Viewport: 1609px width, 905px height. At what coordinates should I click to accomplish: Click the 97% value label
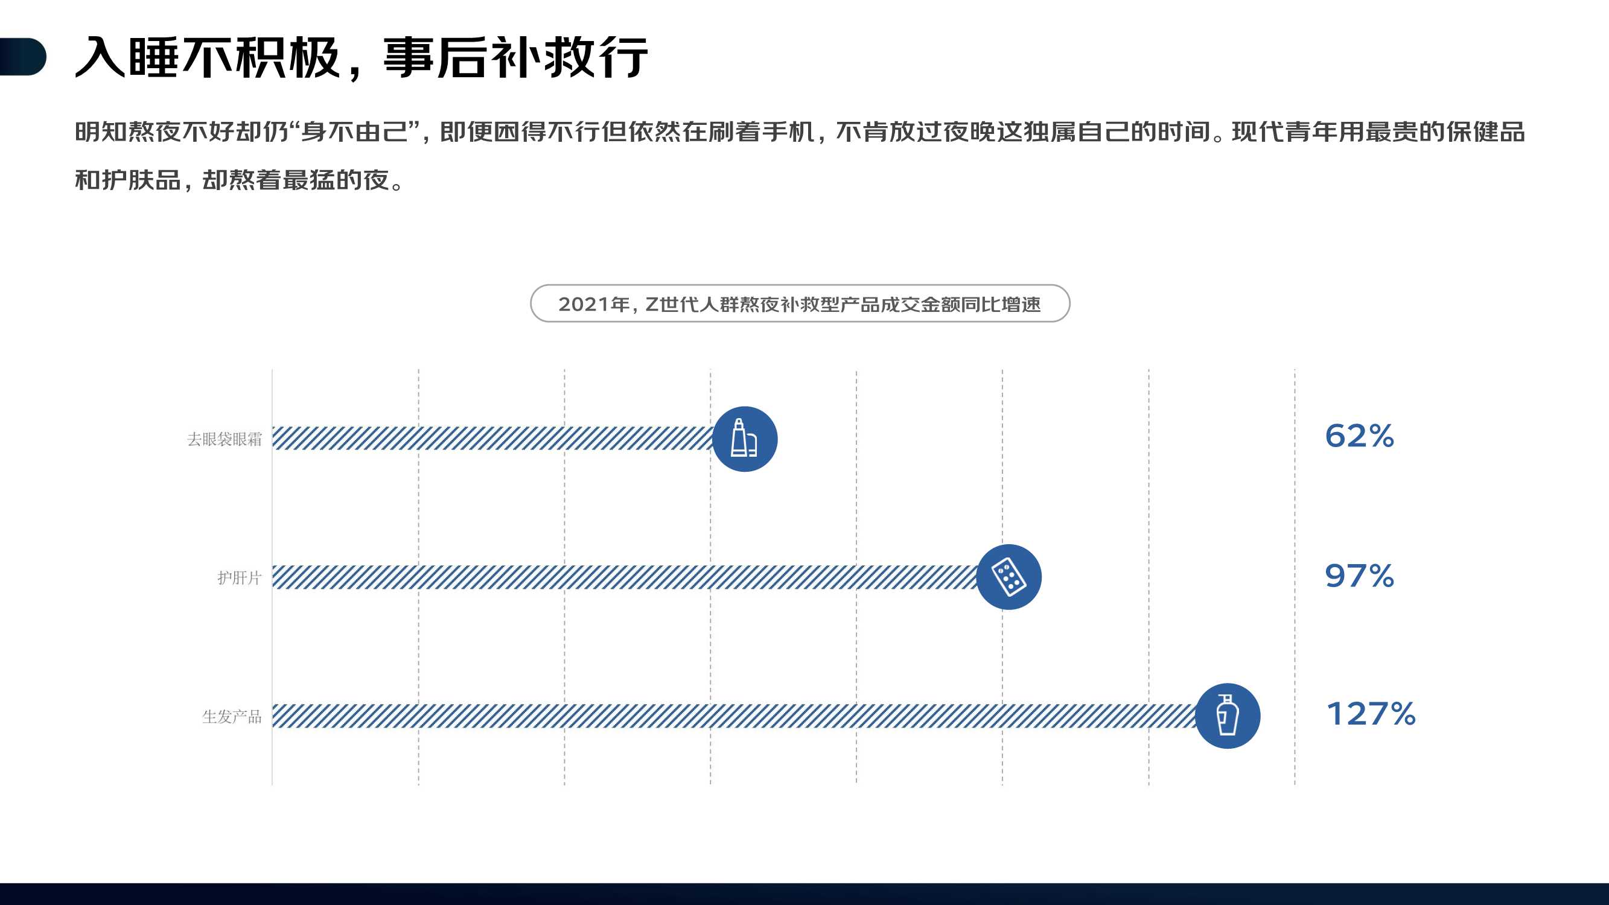pyautogui.click(x=1359, y=576)
